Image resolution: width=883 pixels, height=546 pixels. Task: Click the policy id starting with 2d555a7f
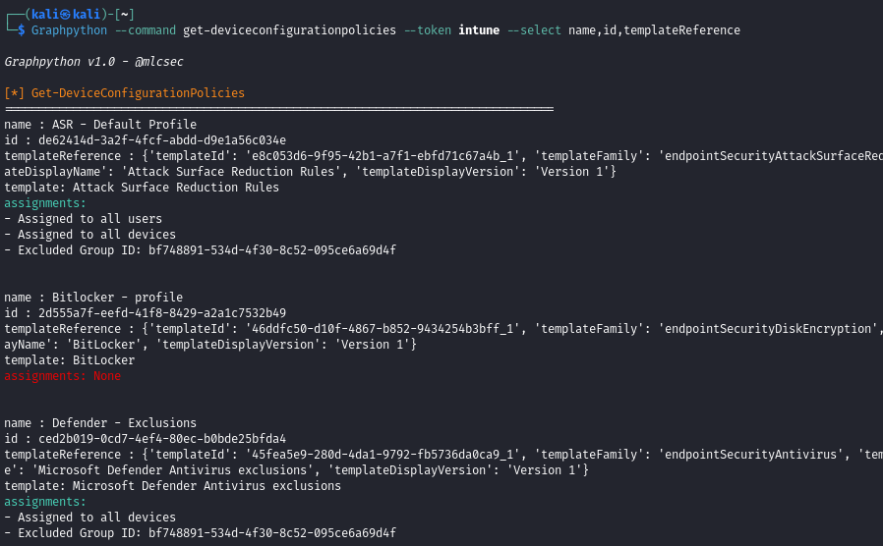coord(162,313)
